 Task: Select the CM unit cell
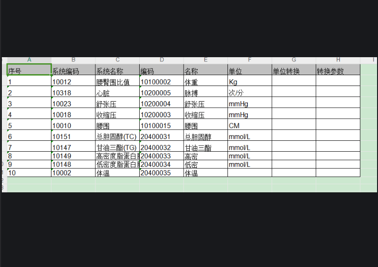(250, 126)
